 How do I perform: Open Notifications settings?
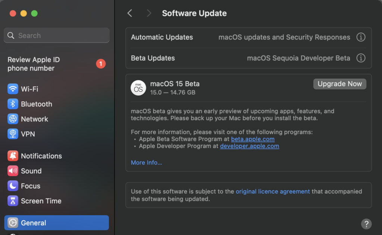click(x=41, y=156)
